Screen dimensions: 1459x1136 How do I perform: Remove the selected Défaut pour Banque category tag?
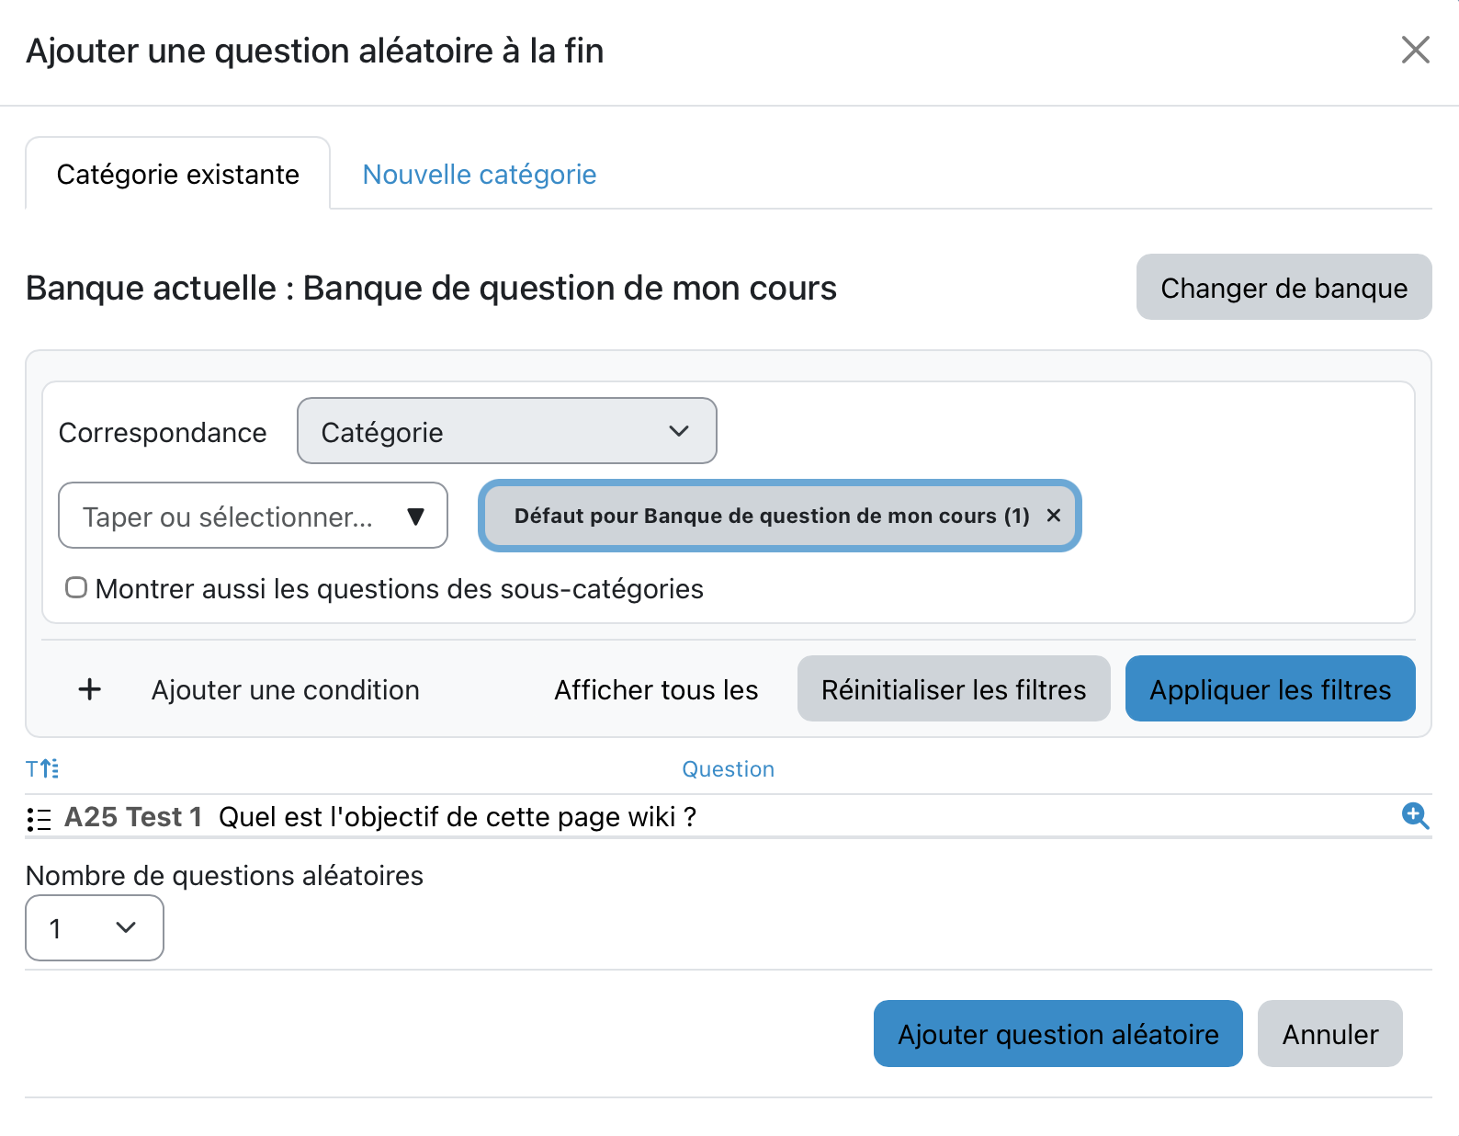1054,516
